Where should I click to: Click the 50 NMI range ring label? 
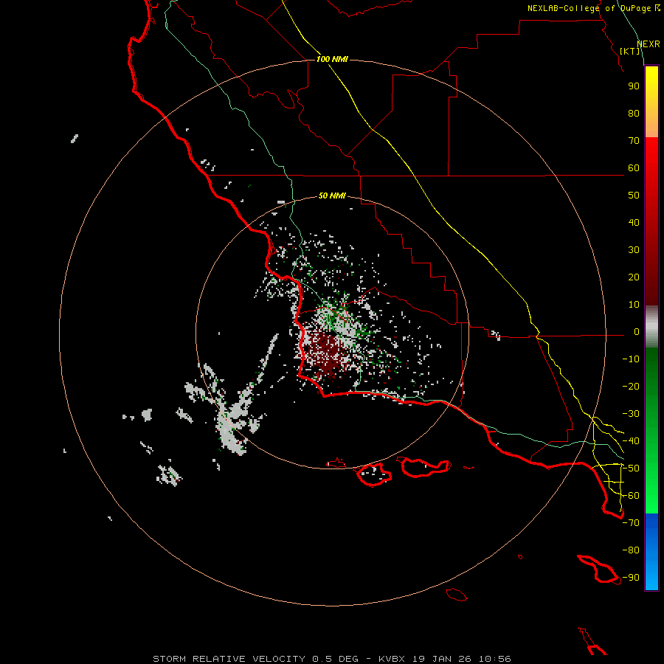click(332, 196)
